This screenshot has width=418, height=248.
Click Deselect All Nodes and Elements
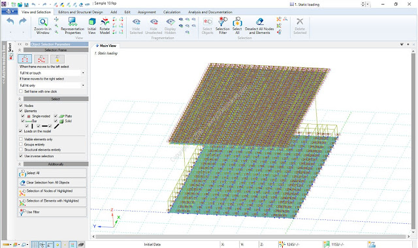pyautogui.click(x=259, y=26)
